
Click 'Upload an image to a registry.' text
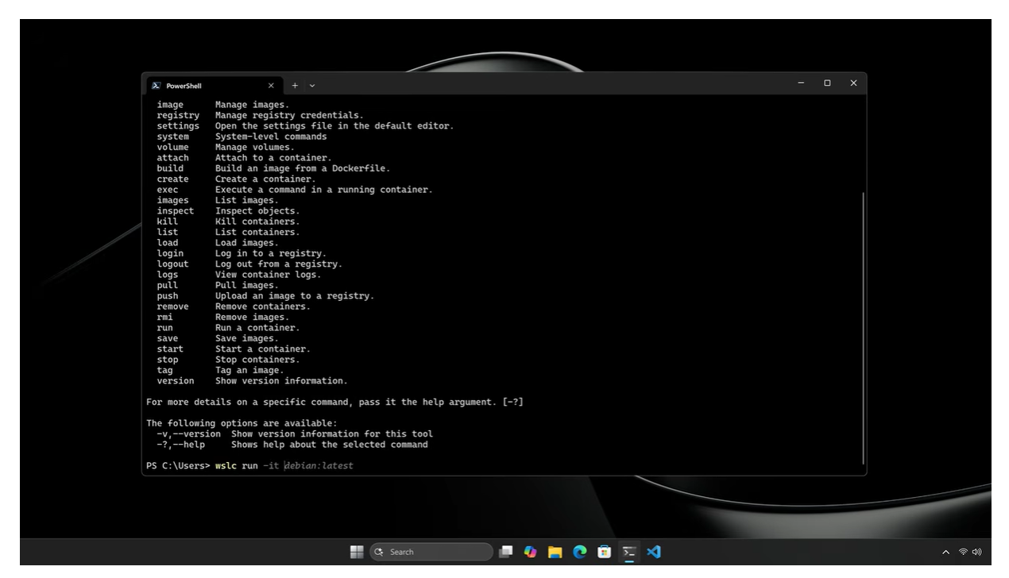pos(295,295)
